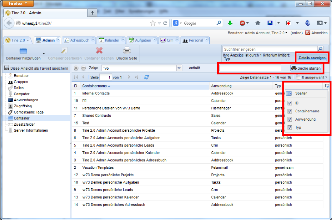The height and width of the screenshot is (220, 332).
Task: Click the Container hinzufügen folder icon
Action: click(x=23, y=51)
